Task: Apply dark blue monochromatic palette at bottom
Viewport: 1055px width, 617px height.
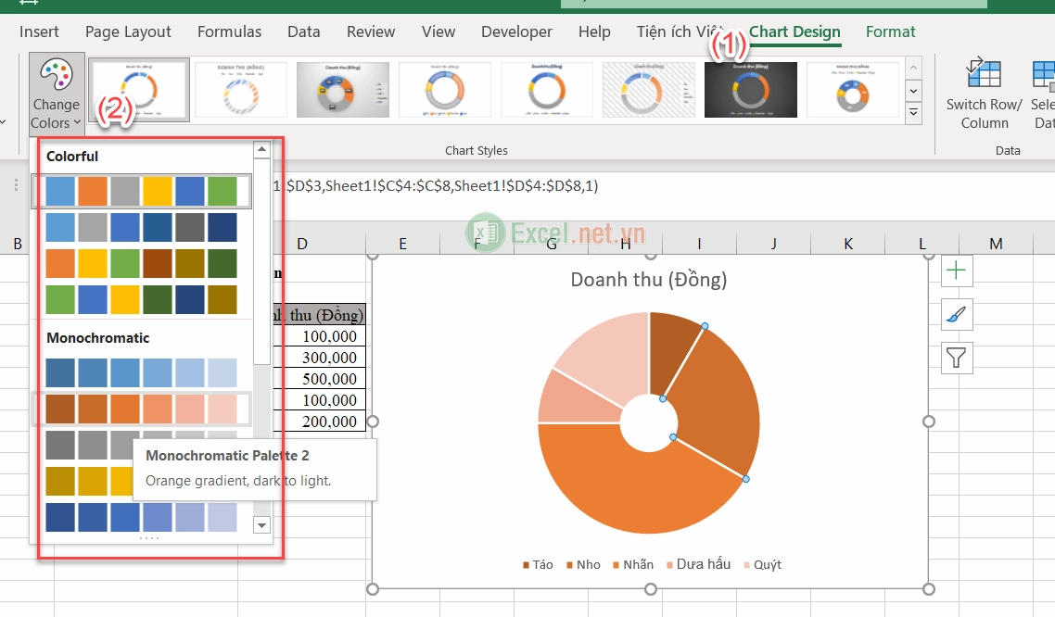Action: (141, 518)
